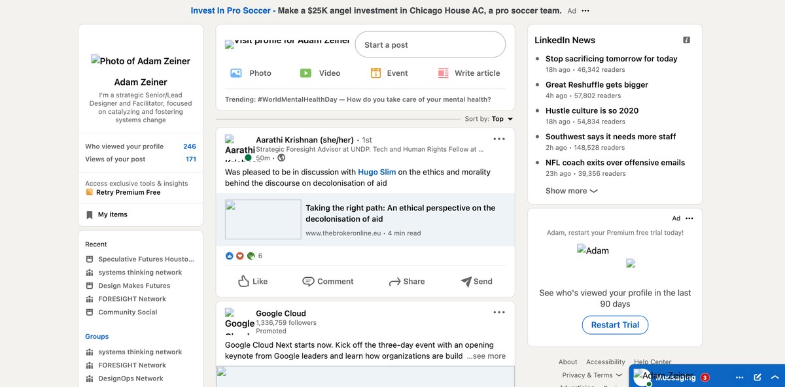Open FORESIGHT Network under Recent
This screenshot has width=785, height=387.
[132, 299]
